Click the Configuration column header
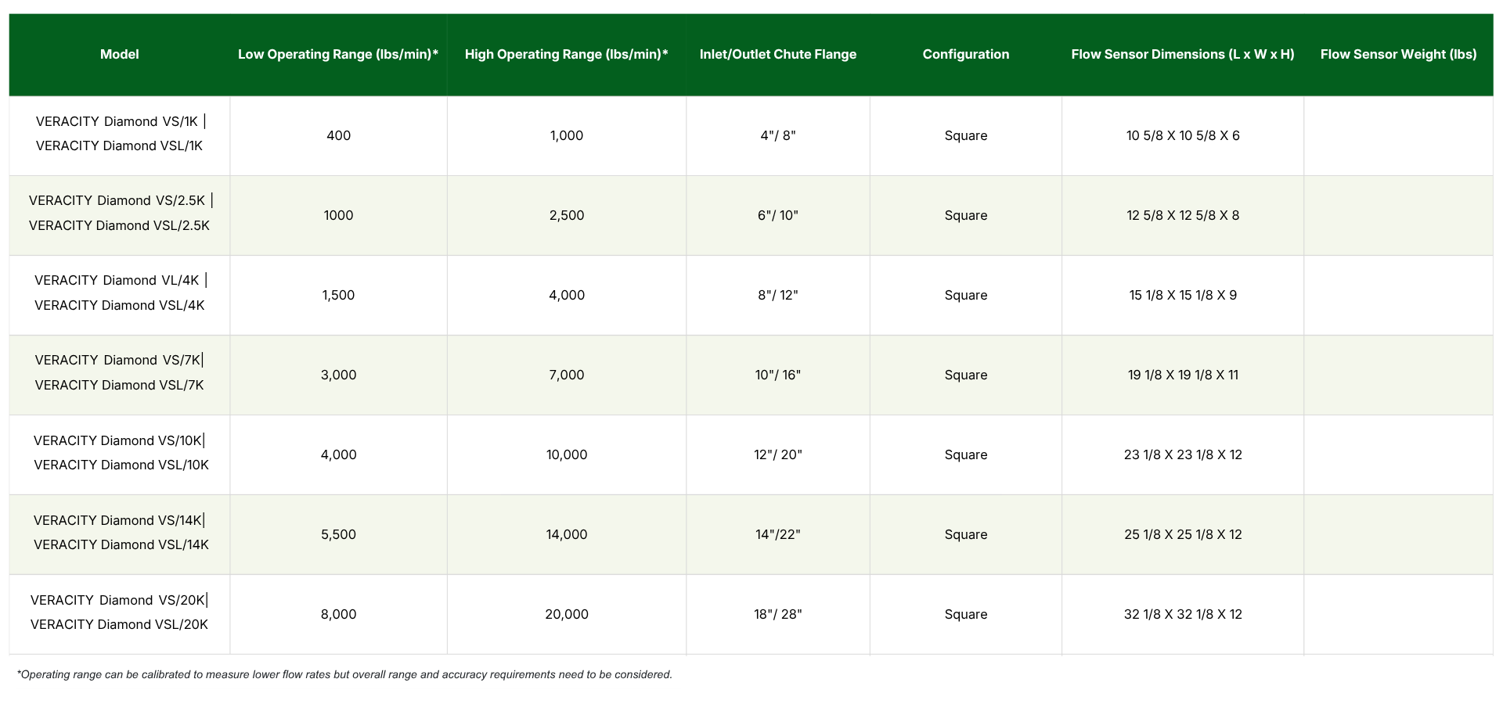The image size is (1503, 704). point(965,54)
